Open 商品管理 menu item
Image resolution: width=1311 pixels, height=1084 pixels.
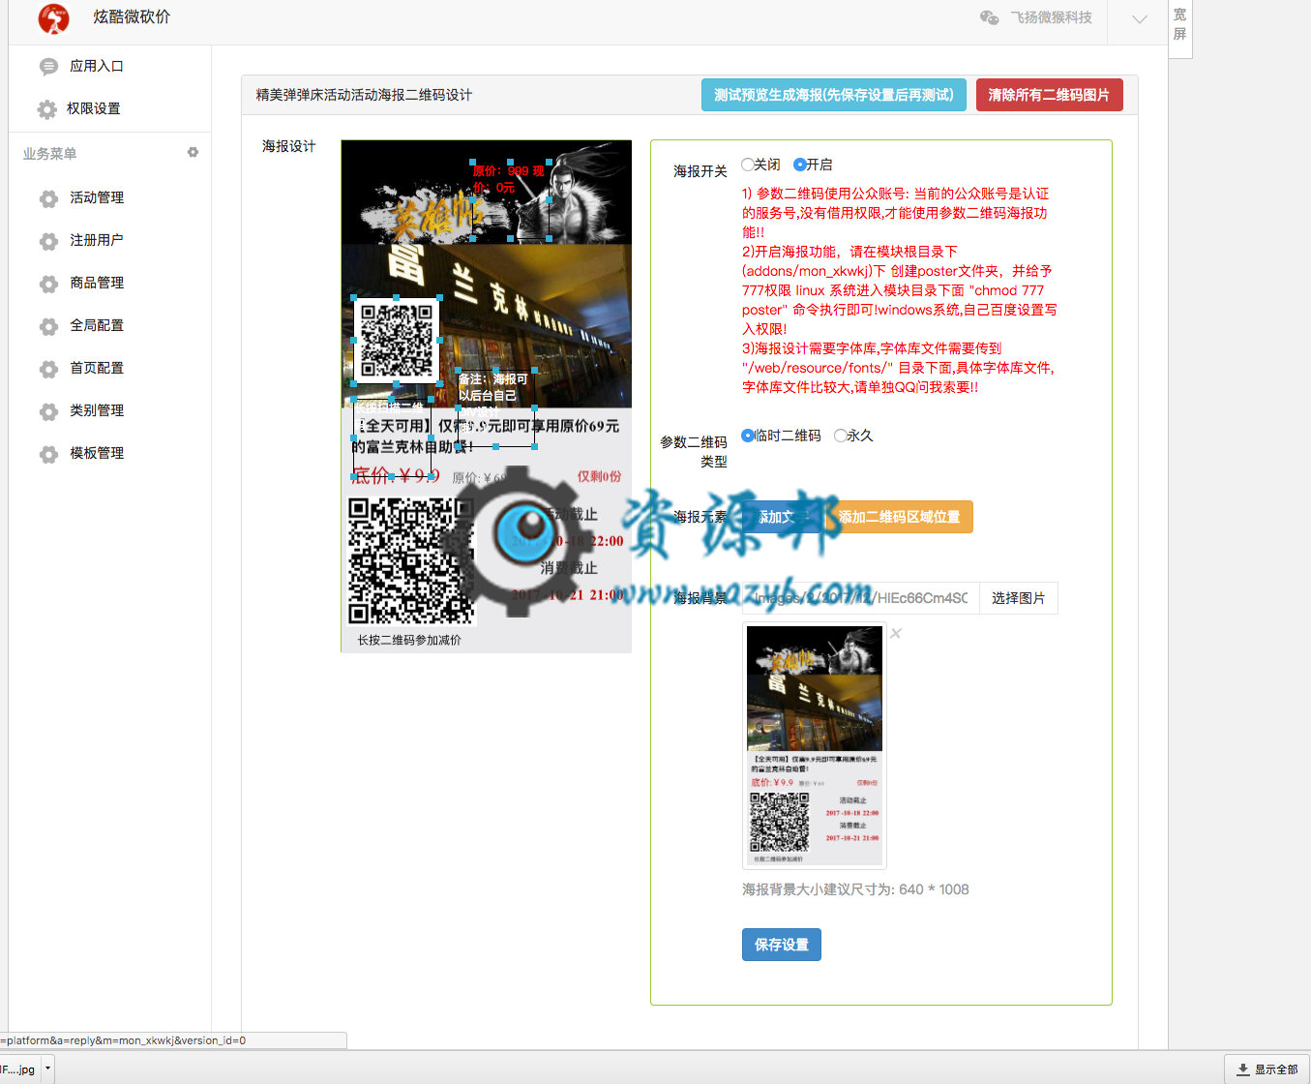tap(97, 283)
